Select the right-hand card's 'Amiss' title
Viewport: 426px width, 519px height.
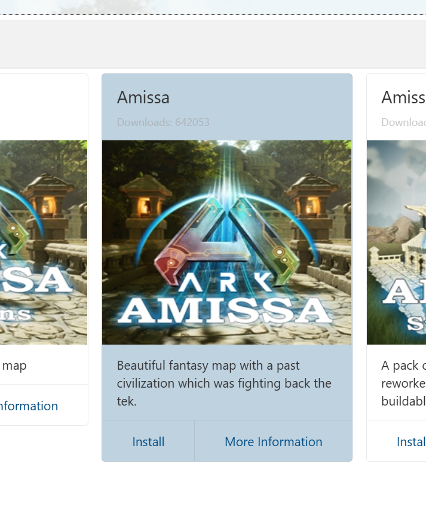tap(403, 97)
